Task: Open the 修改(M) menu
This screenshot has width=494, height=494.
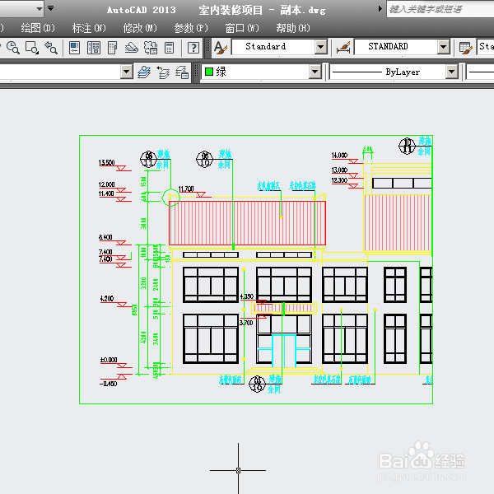Action: pos(140,28)
